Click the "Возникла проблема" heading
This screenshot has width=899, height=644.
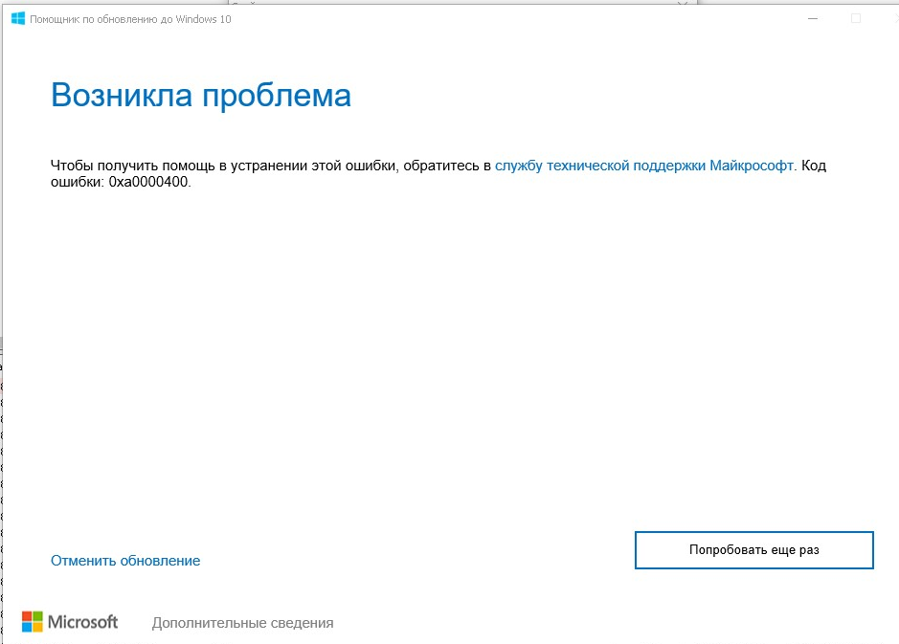tap(201, 95)
